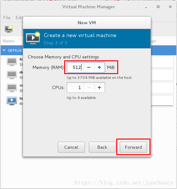The width and height of the screenshot is (177, 189).
Task: Close the Virtual Machine Manager window
Action: pos(170,7)
